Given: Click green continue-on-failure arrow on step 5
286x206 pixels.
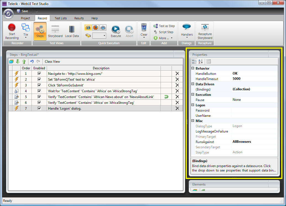Looking at the screenshot, I should [166, 97].
